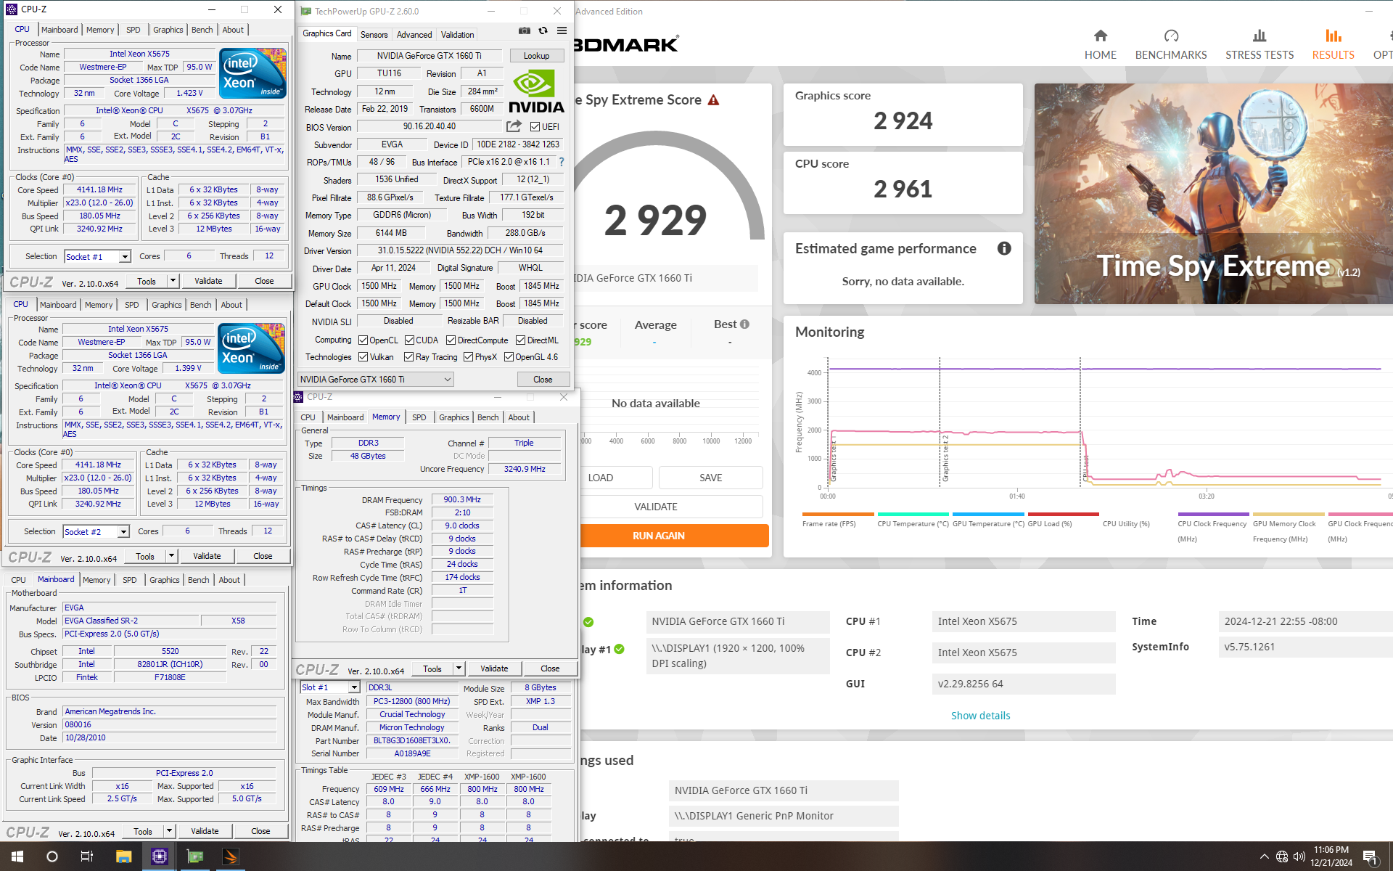Open Windows Start menu
The width and height of the screenshot is (1393, 871).
tap(17, 856)
